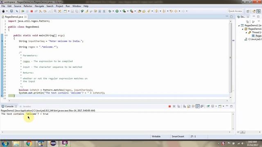
Task: Open the Help menu
Action: point(86,6)
